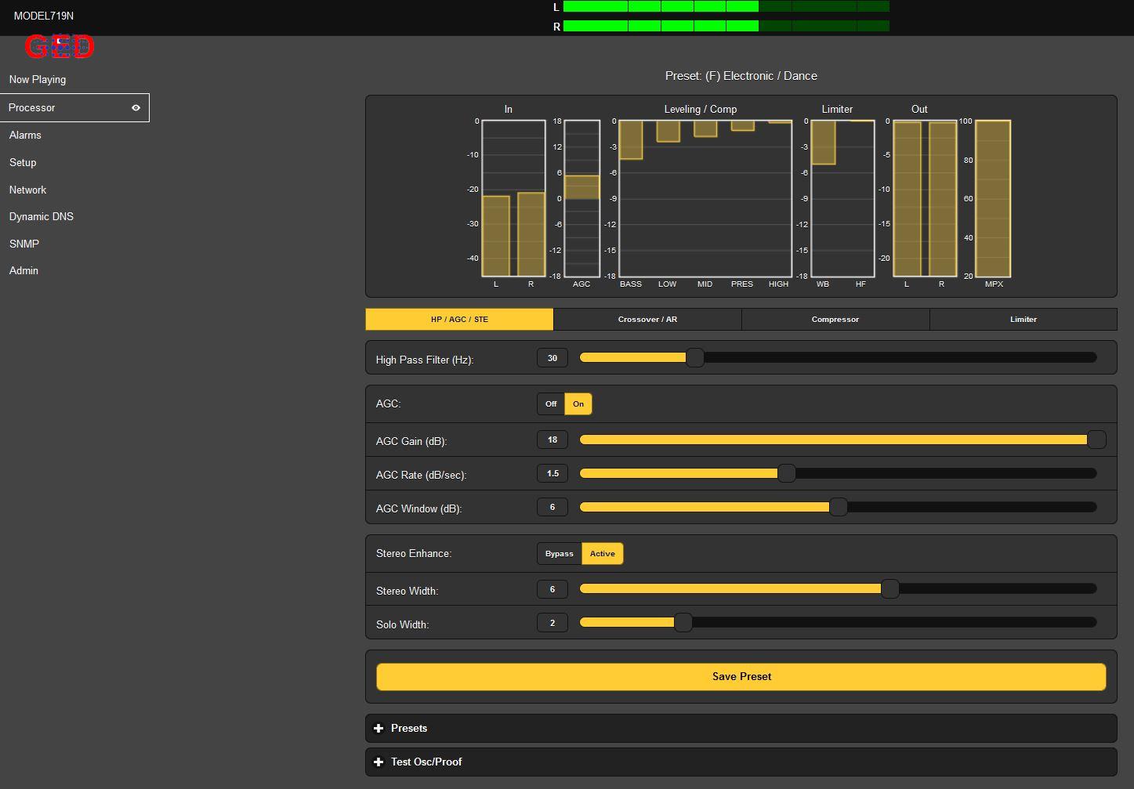Click the Stereo Width slider handle

point(889,589)
